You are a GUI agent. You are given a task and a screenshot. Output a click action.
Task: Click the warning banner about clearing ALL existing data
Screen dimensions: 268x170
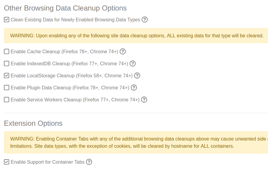[x=137, y=36]
